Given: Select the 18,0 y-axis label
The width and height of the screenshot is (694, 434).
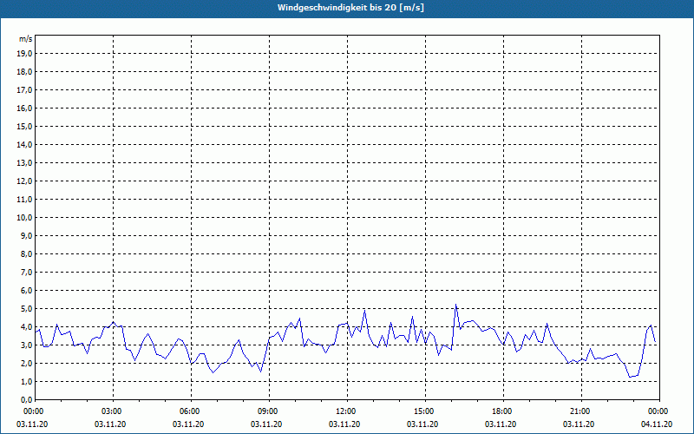Looking at the screenshot, I should [25, 72].
